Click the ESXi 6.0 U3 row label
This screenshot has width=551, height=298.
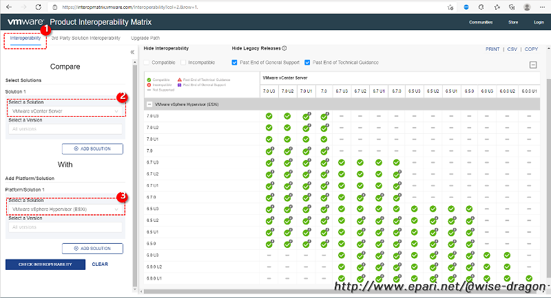(152, 255)
